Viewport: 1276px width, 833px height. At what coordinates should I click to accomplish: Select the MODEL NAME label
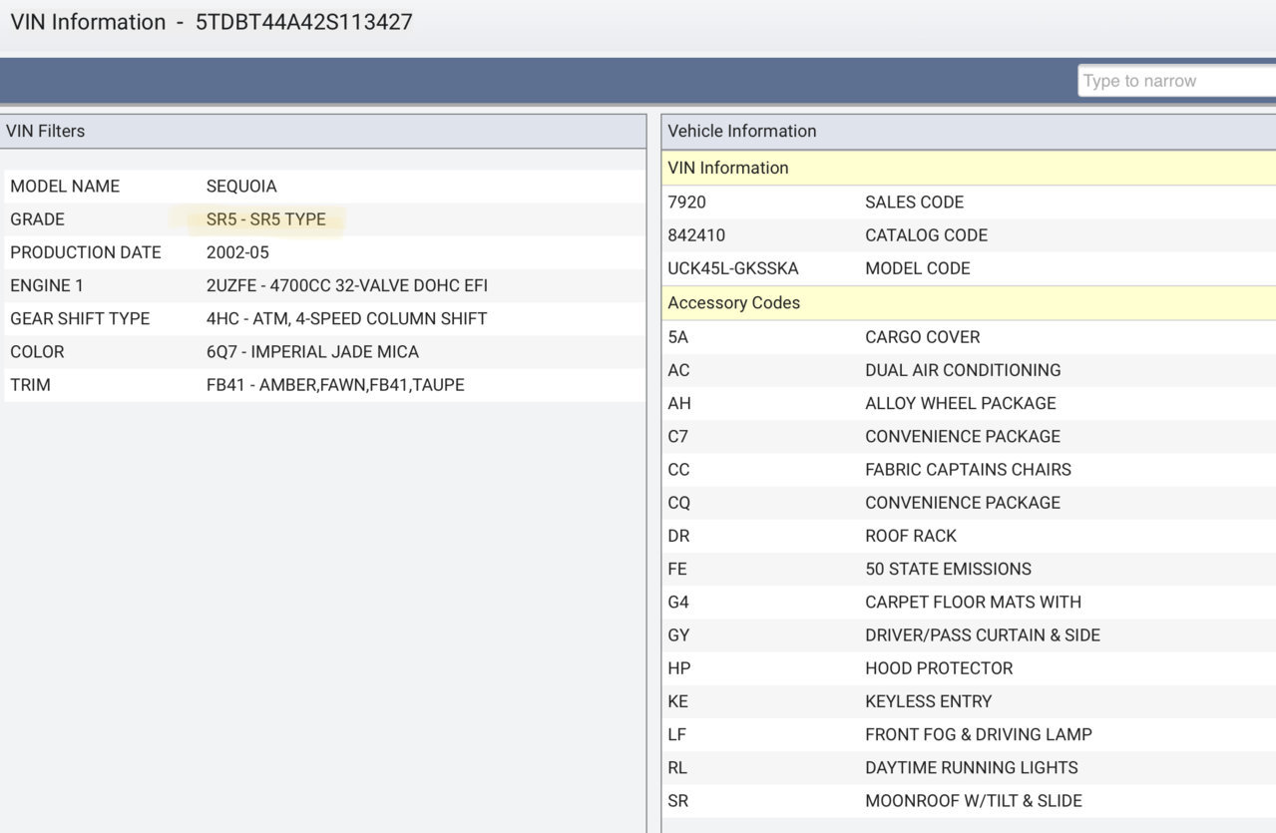click(x=65, y=187)
